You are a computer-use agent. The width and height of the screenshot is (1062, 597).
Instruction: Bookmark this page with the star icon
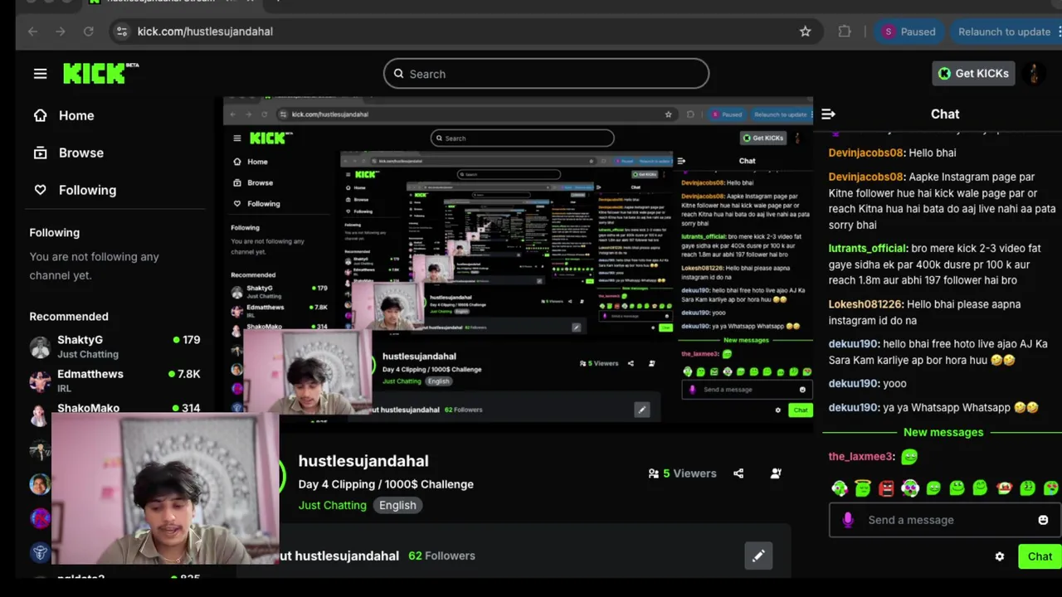pyautogui.click(x=805, y=32)
